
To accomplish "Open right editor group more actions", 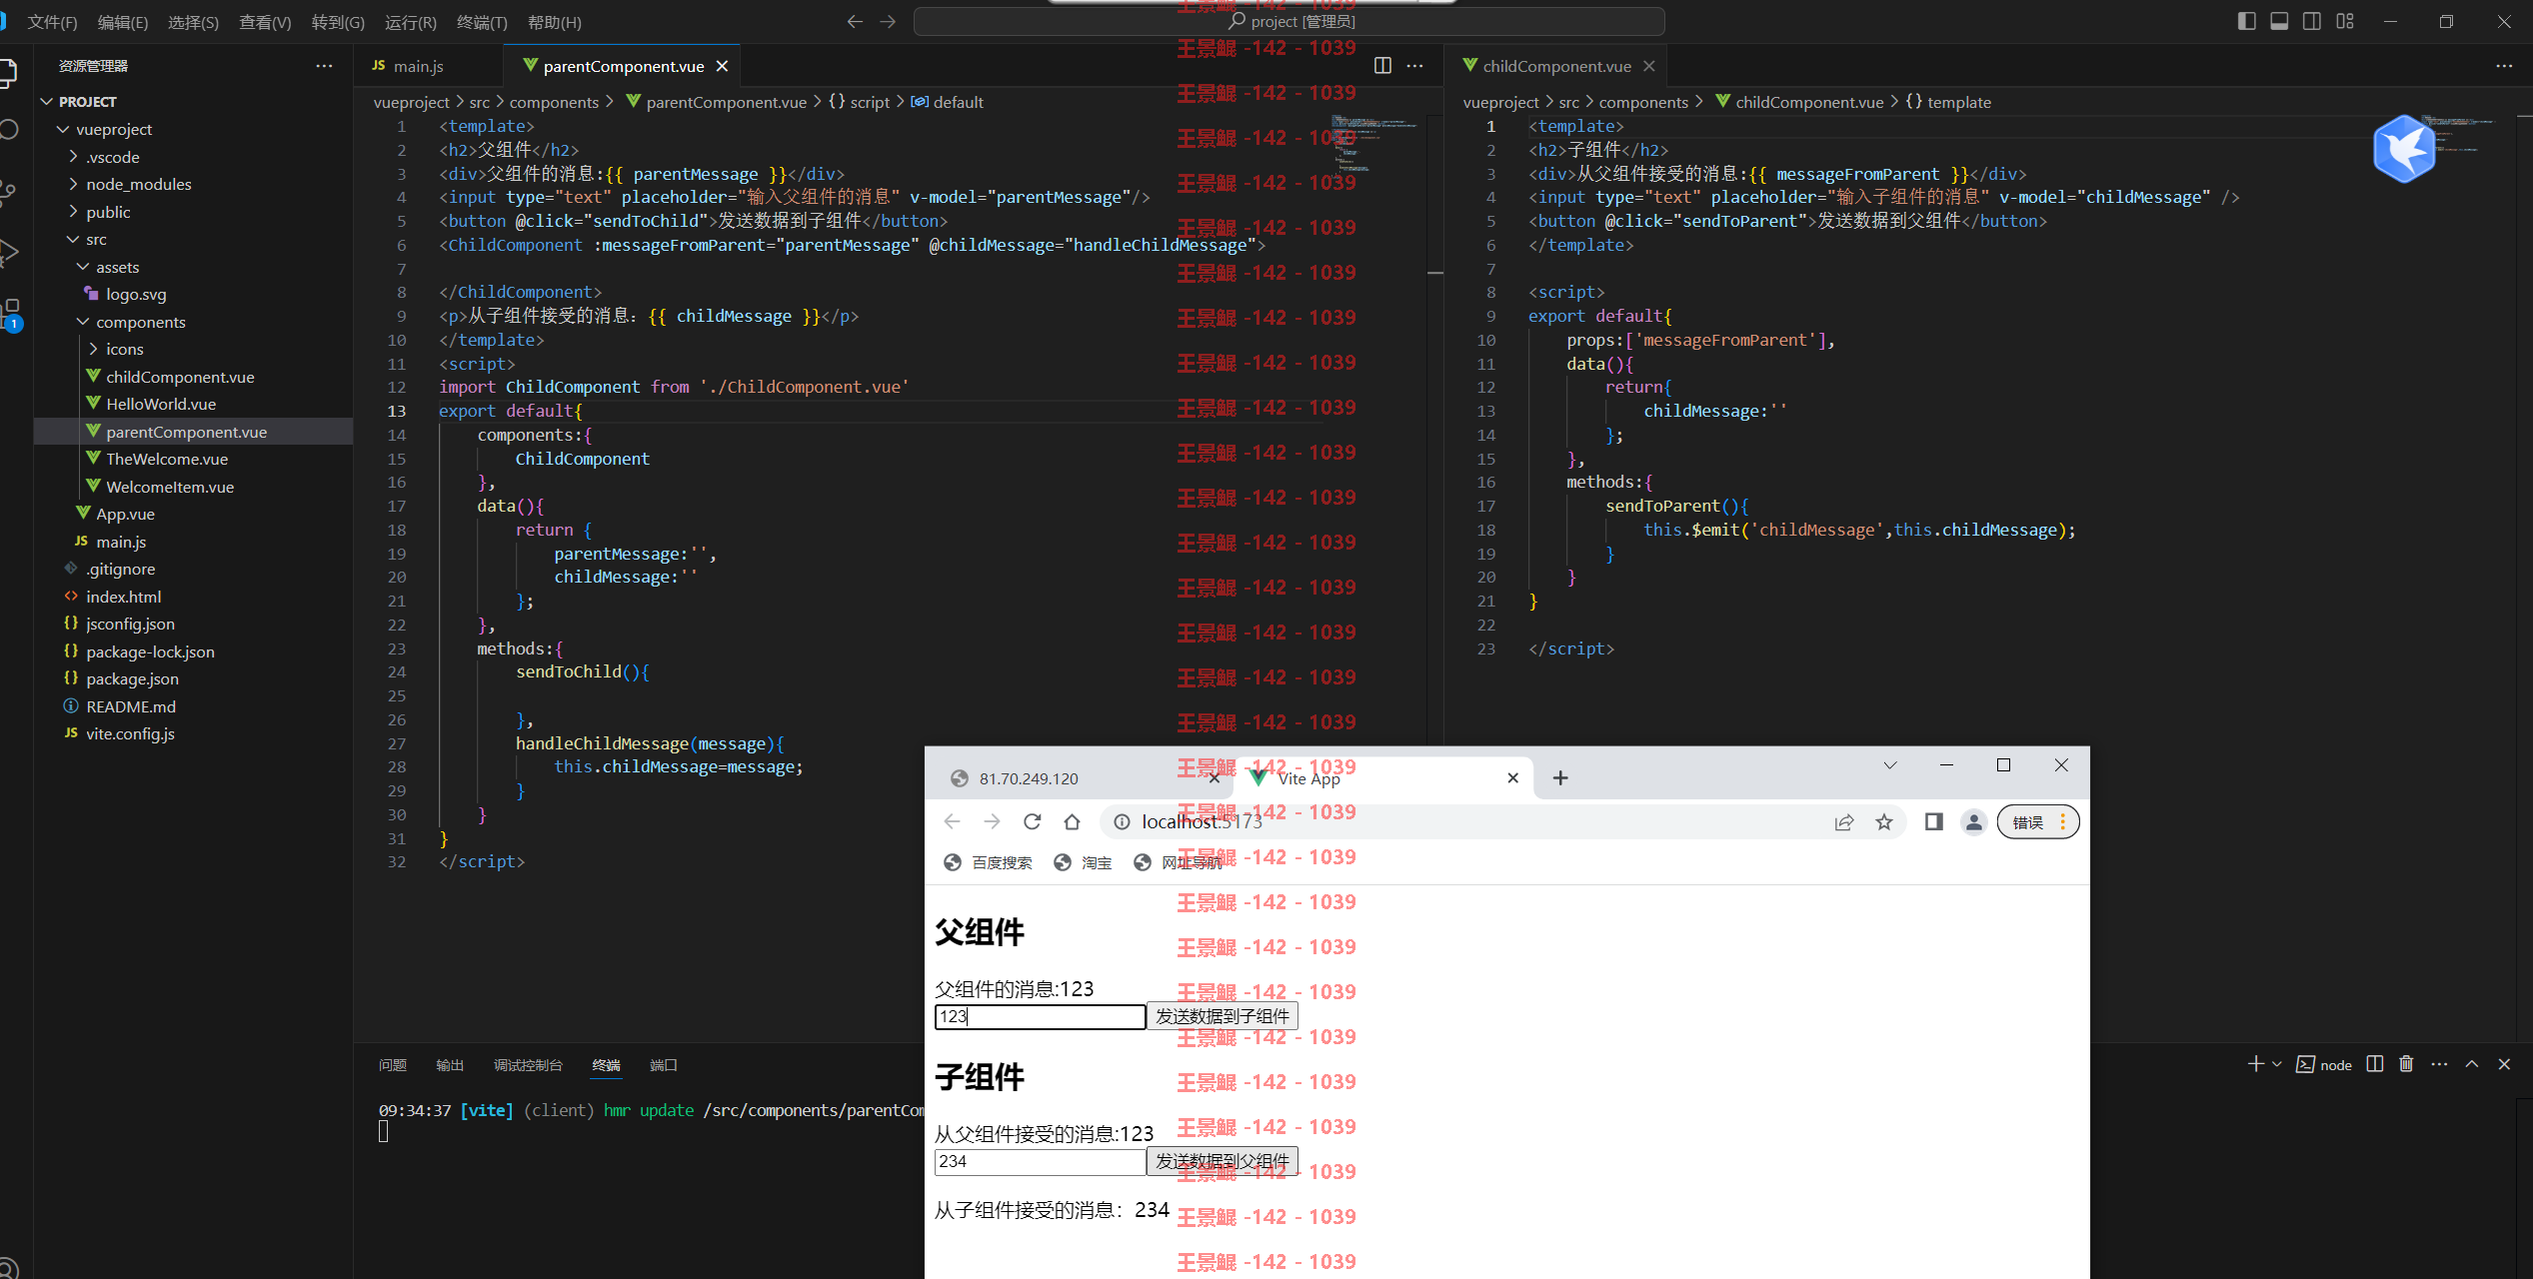I will click(2504, 66).
